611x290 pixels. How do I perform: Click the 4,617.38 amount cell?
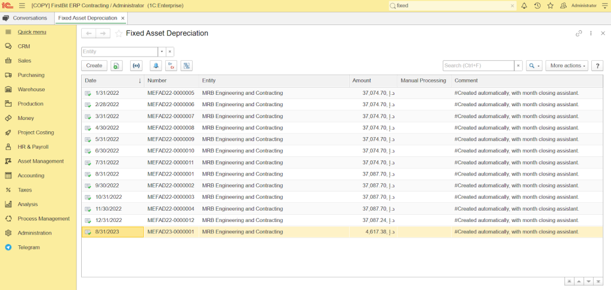click(x=373, y=232)
